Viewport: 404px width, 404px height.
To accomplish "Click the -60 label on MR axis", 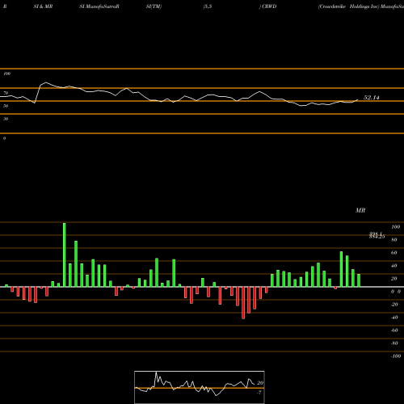I will (x=394, y=330).
